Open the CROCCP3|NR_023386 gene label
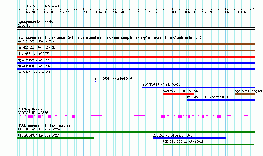Screen dimensions: 263x156 coord(33,113)
